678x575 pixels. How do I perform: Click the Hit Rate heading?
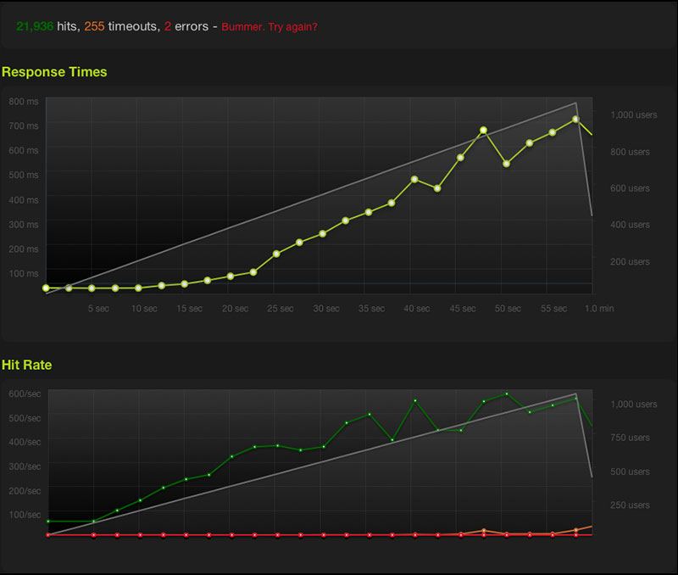[x=27, y=365]
